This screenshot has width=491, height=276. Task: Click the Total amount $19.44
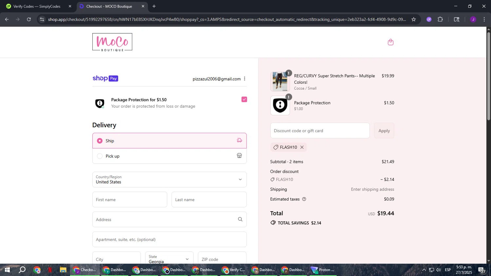386,213
